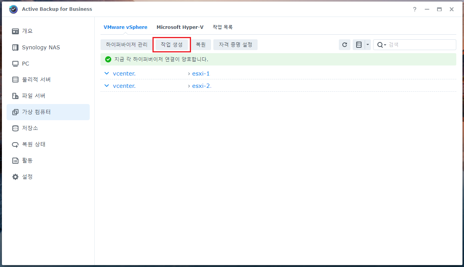Open the 저장소 storage section
This screenshot has width=464, height=267.
[48, 128]
